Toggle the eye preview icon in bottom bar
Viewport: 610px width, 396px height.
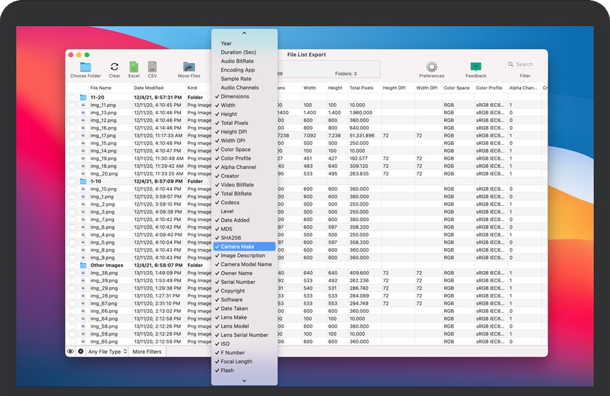tap(70, 352)
